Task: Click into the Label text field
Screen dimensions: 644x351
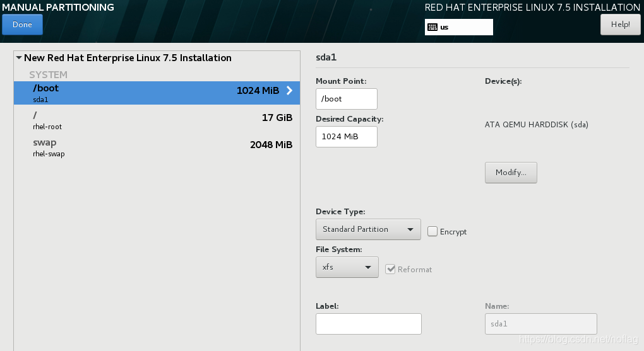Action: [x=369, y=324]
